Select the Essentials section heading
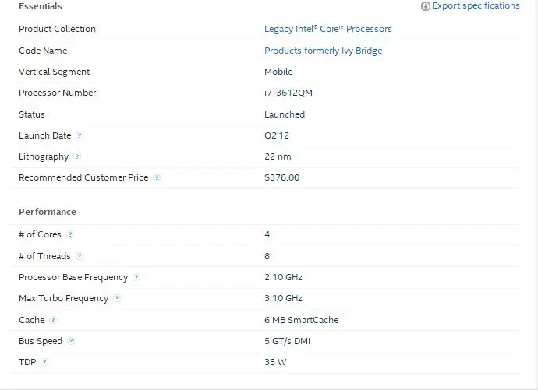538x390 pixels. tap(40, 6)
